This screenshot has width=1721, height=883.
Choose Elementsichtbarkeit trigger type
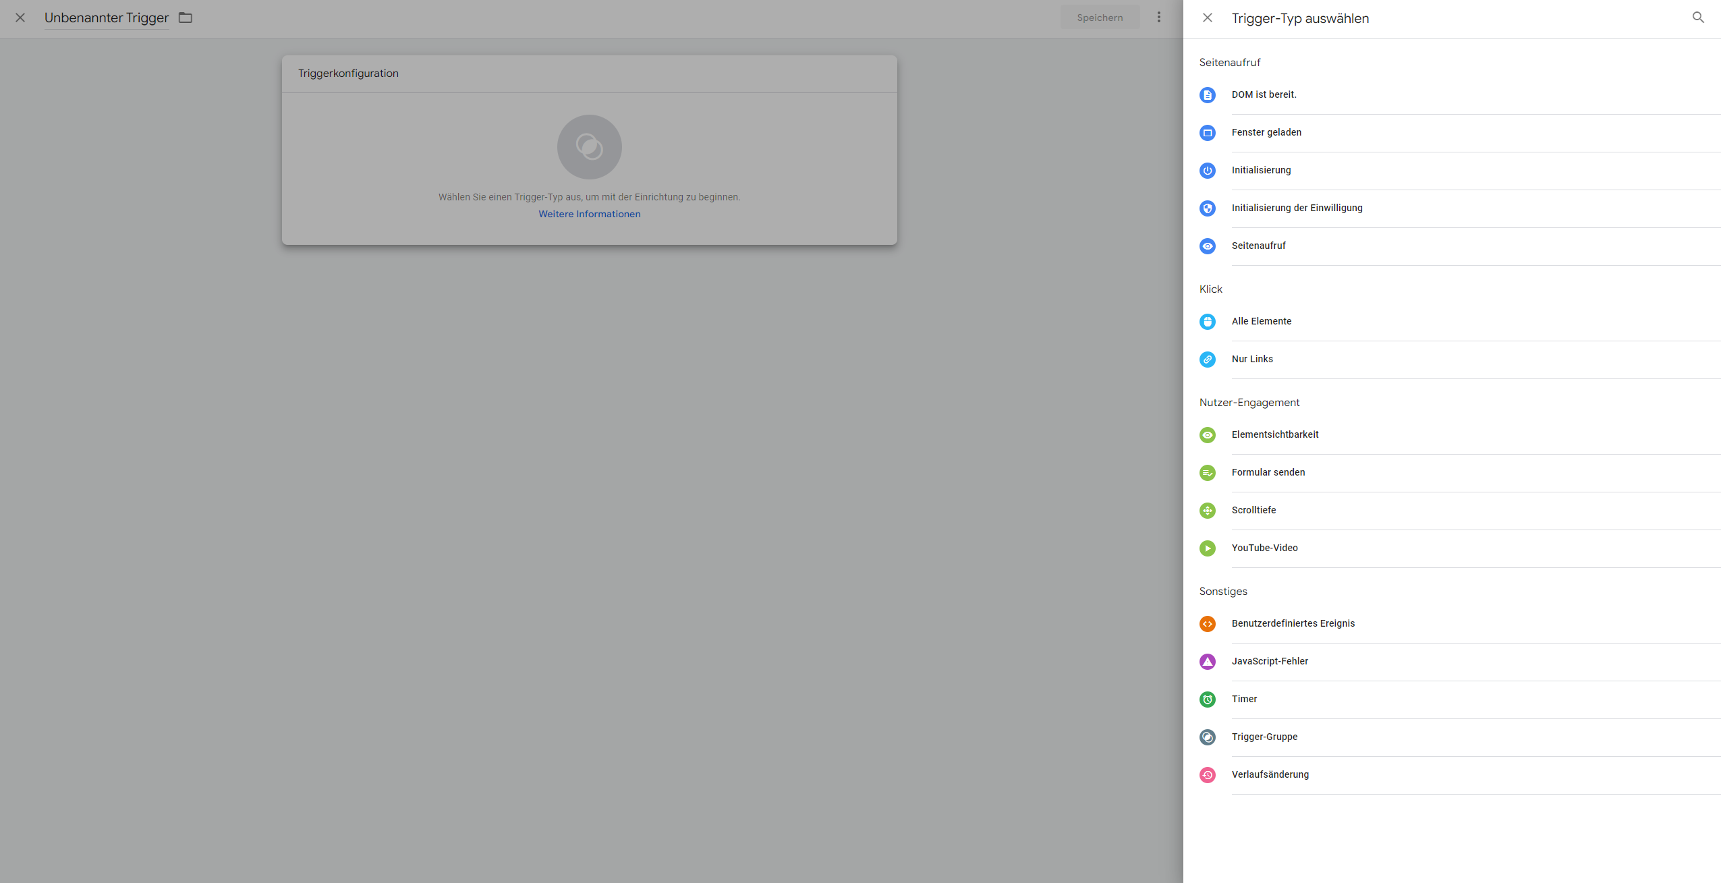coord(1460,435)
